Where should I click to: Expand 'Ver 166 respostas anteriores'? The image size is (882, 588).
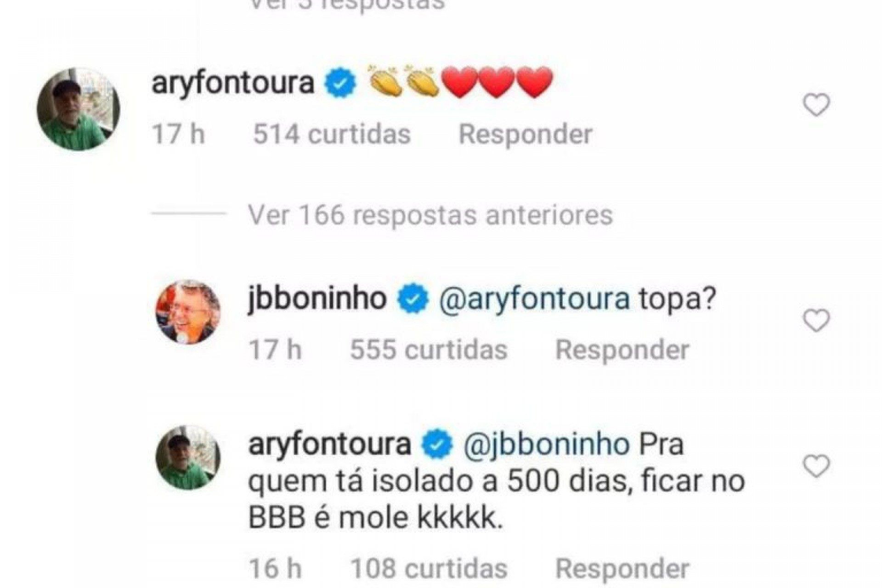430,215
